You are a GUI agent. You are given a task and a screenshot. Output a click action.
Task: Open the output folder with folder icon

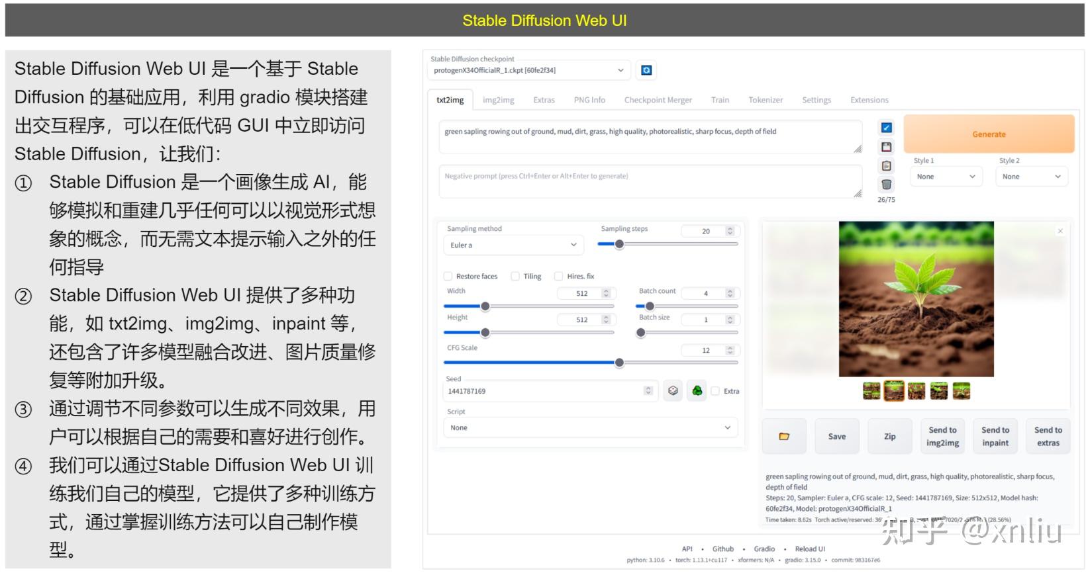784,437
